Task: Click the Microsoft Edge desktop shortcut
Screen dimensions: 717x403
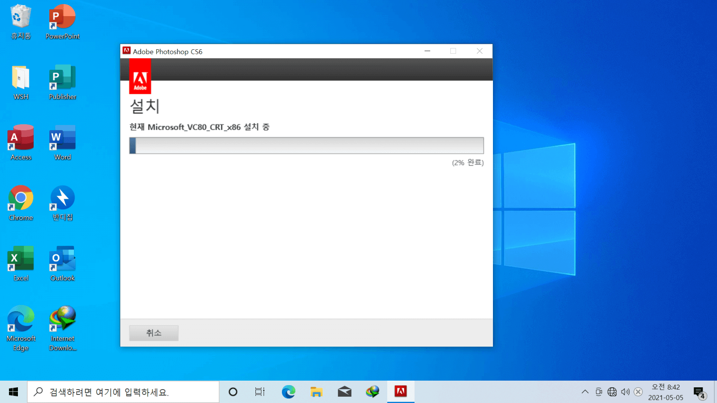Action: (x=21, y=328)
